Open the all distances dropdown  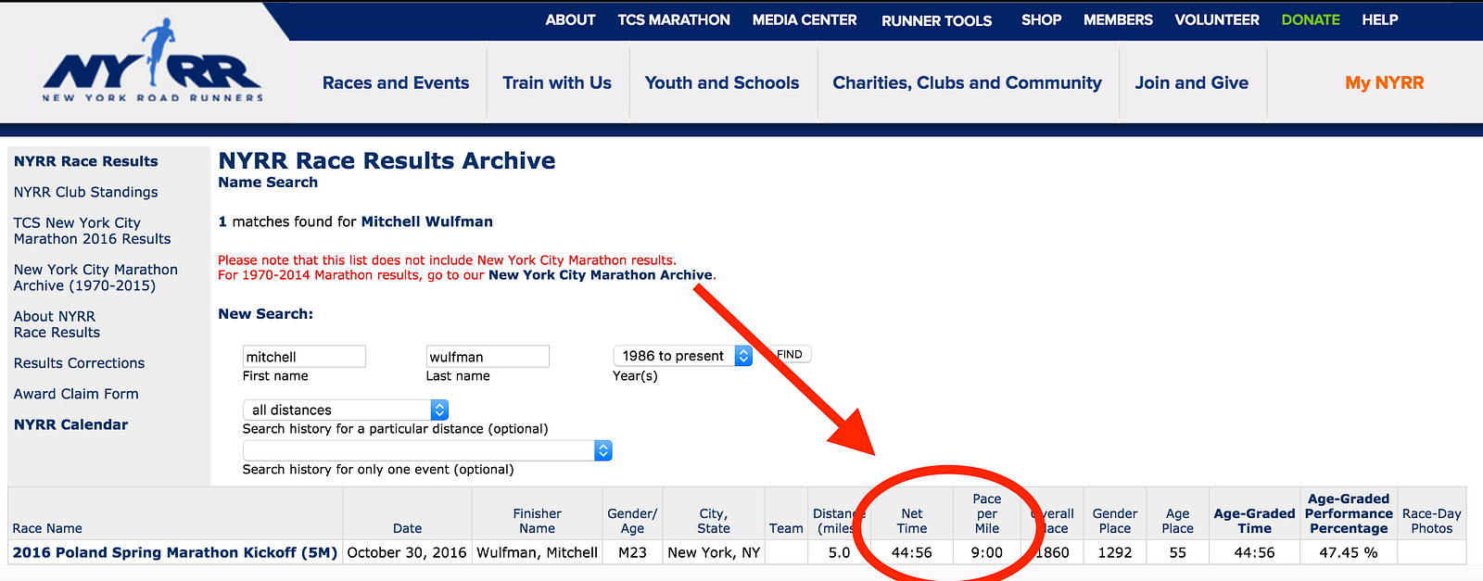coord(346,410)
